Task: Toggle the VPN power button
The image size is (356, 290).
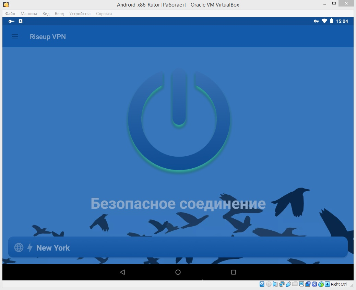Action: (x=179, y=120)
